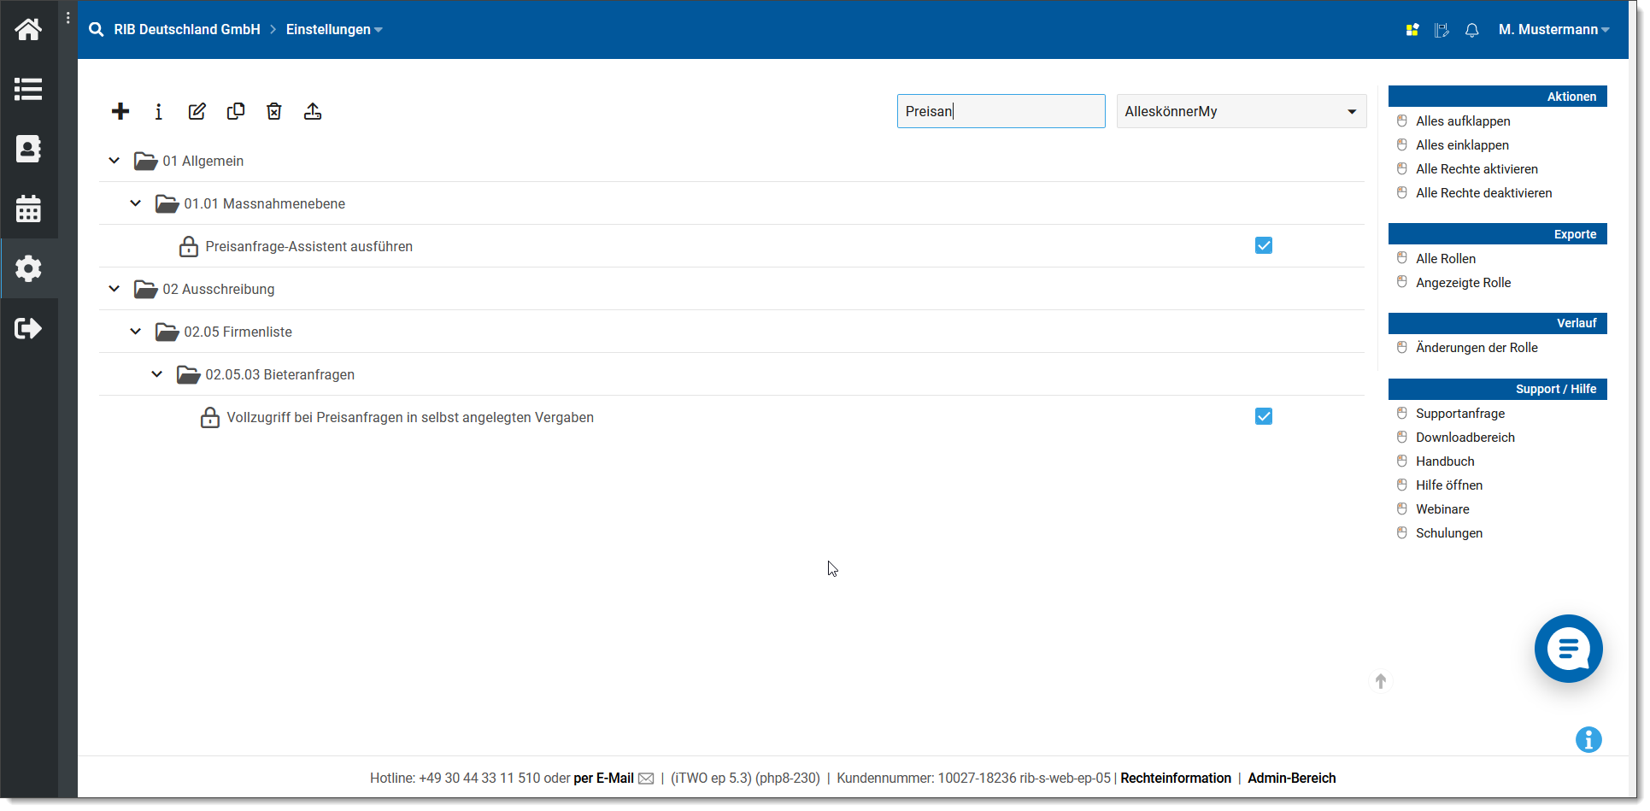Viewport: 1650px width, 811px height.
Task: Click Alle Rechte deaktivieren
Action: pos(1483,193)
